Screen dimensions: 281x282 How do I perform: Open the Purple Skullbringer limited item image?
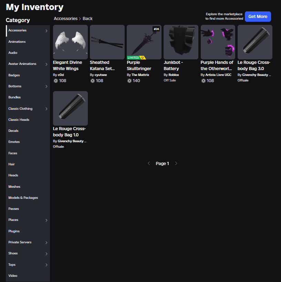144,42
